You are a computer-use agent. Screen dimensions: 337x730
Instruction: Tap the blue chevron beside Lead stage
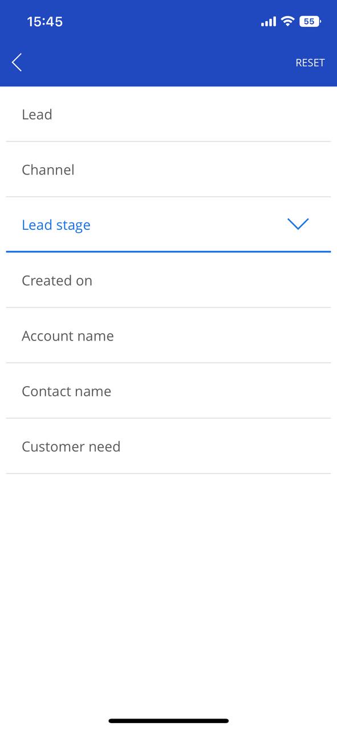point(298,224)
